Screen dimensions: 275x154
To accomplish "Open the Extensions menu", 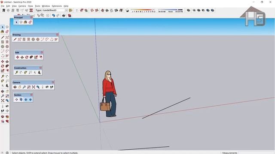I will [57, 6].
